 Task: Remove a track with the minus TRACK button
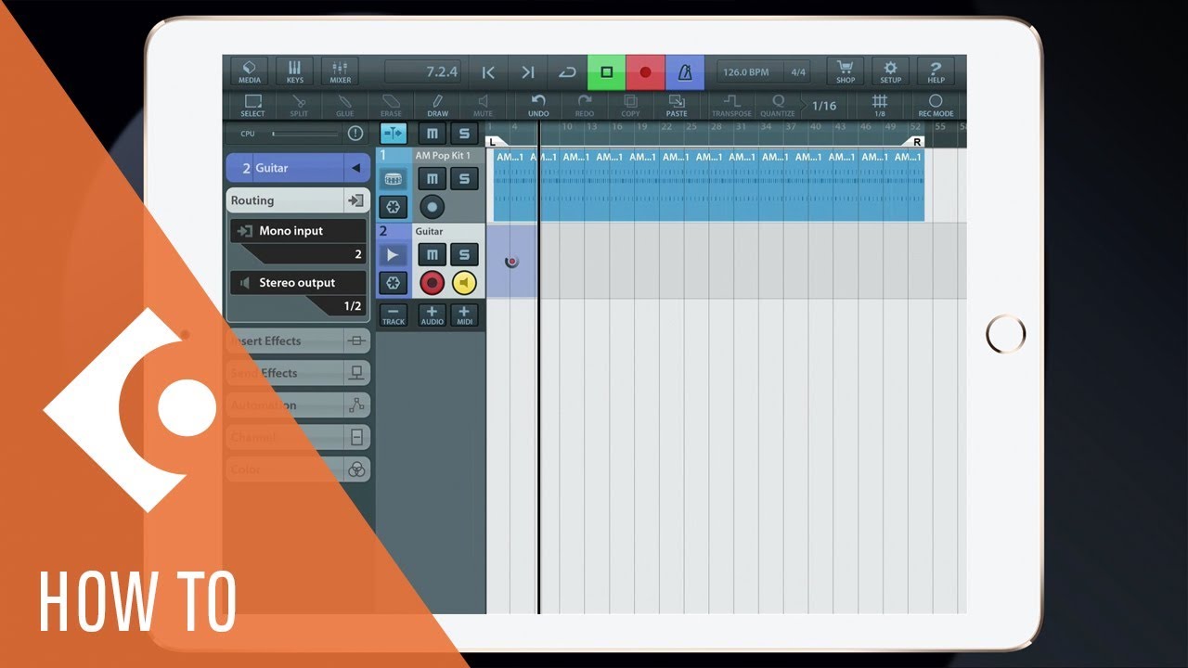point(394,315)
